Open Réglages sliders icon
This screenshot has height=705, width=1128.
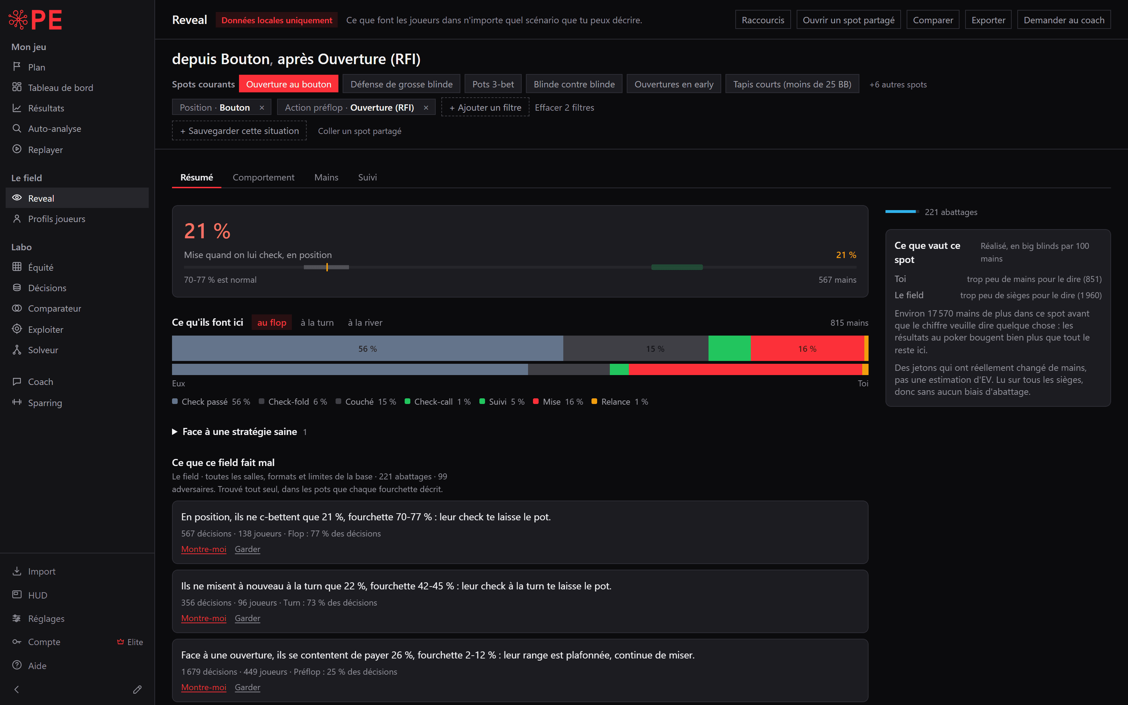(x=17, y=618)
